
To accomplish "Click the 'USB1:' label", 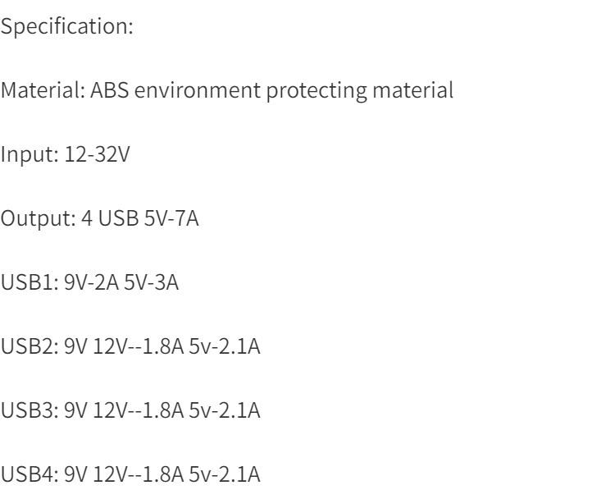I will [x=30, y=282].
